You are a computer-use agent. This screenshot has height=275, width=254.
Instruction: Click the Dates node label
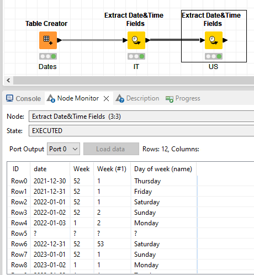47,67
